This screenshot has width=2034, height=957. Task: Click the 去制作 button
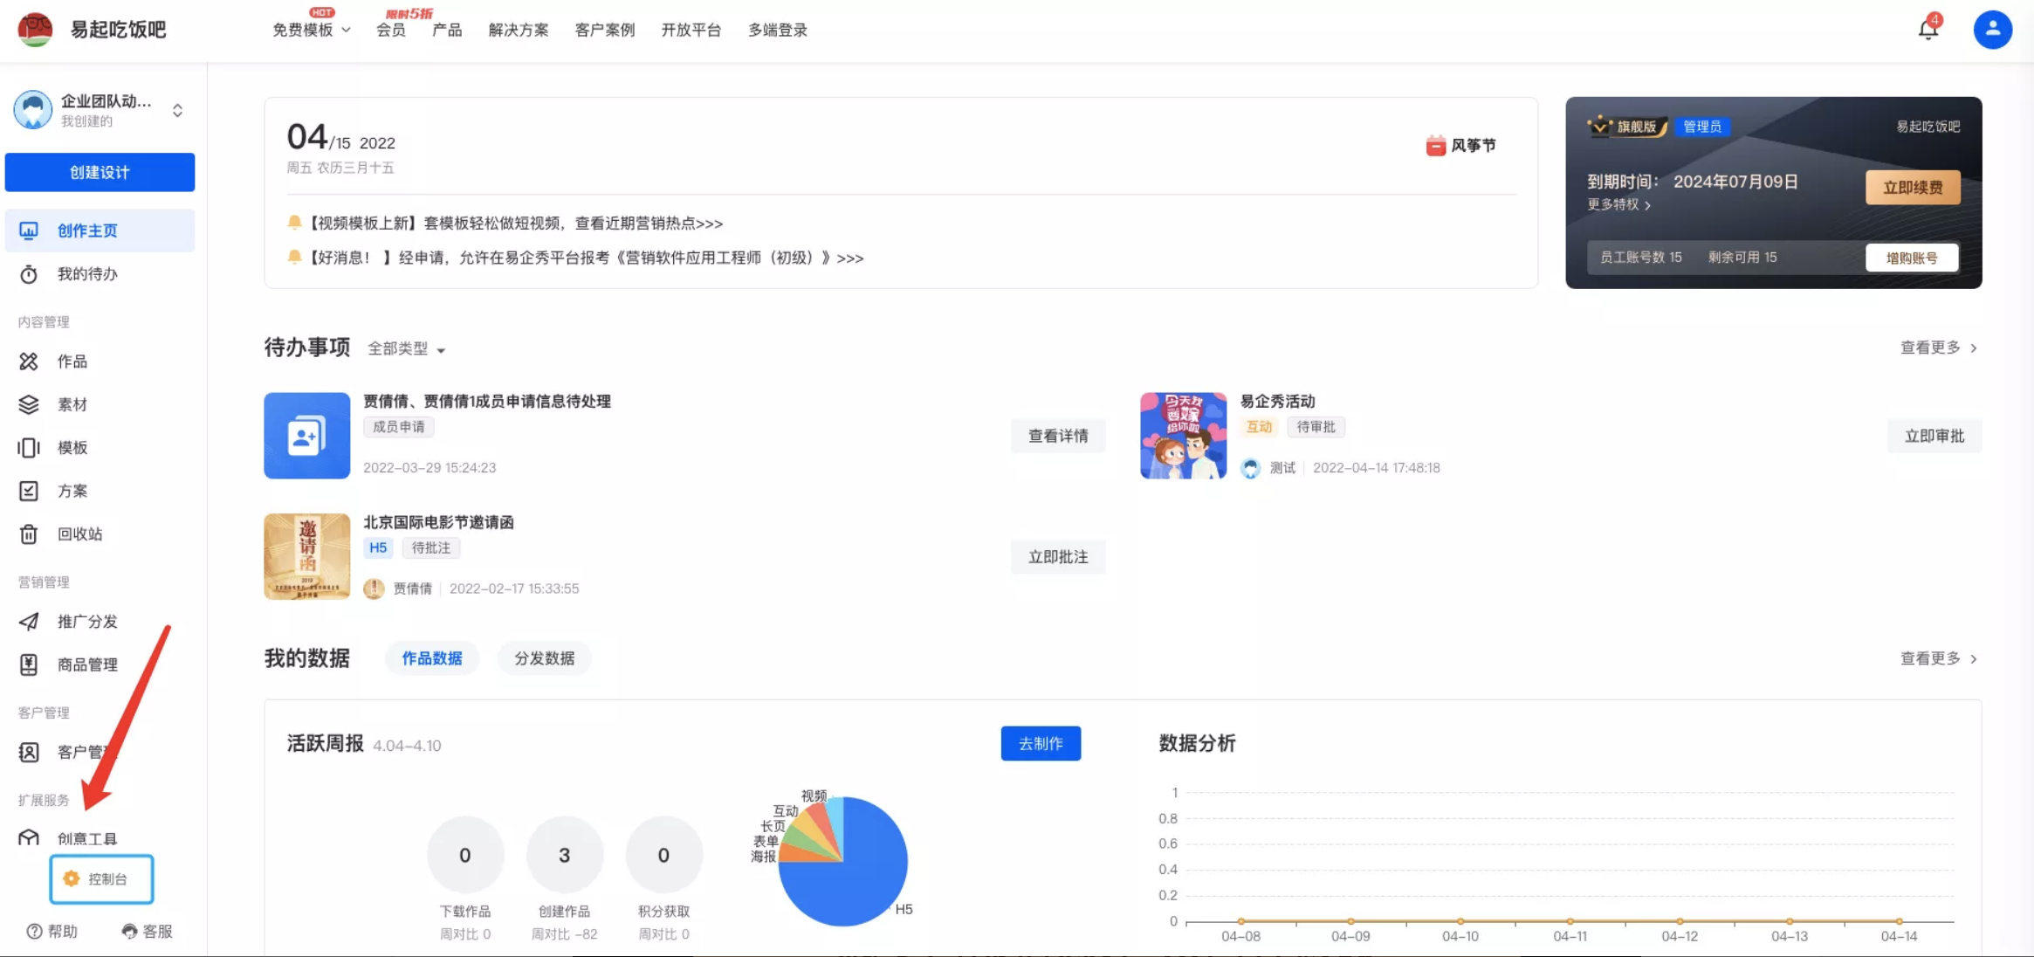[x=1041, y=743]
